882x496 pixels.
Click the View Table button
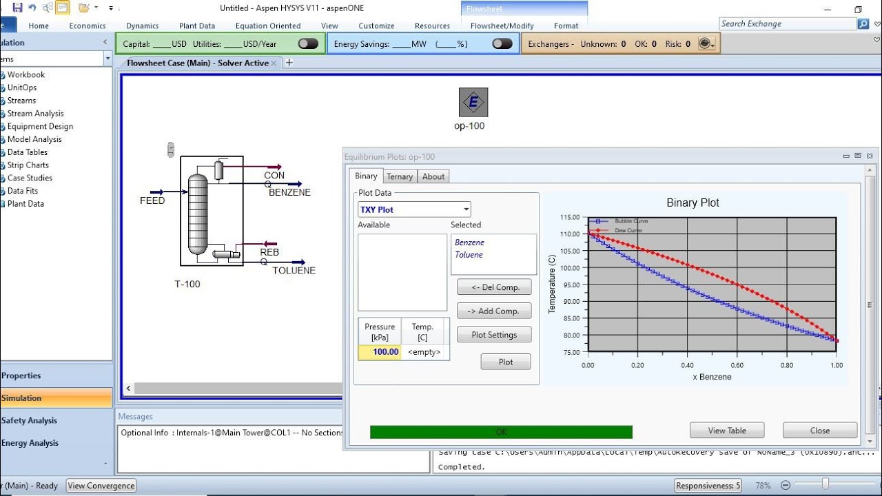pyautogui.click(x=727, y=431)
